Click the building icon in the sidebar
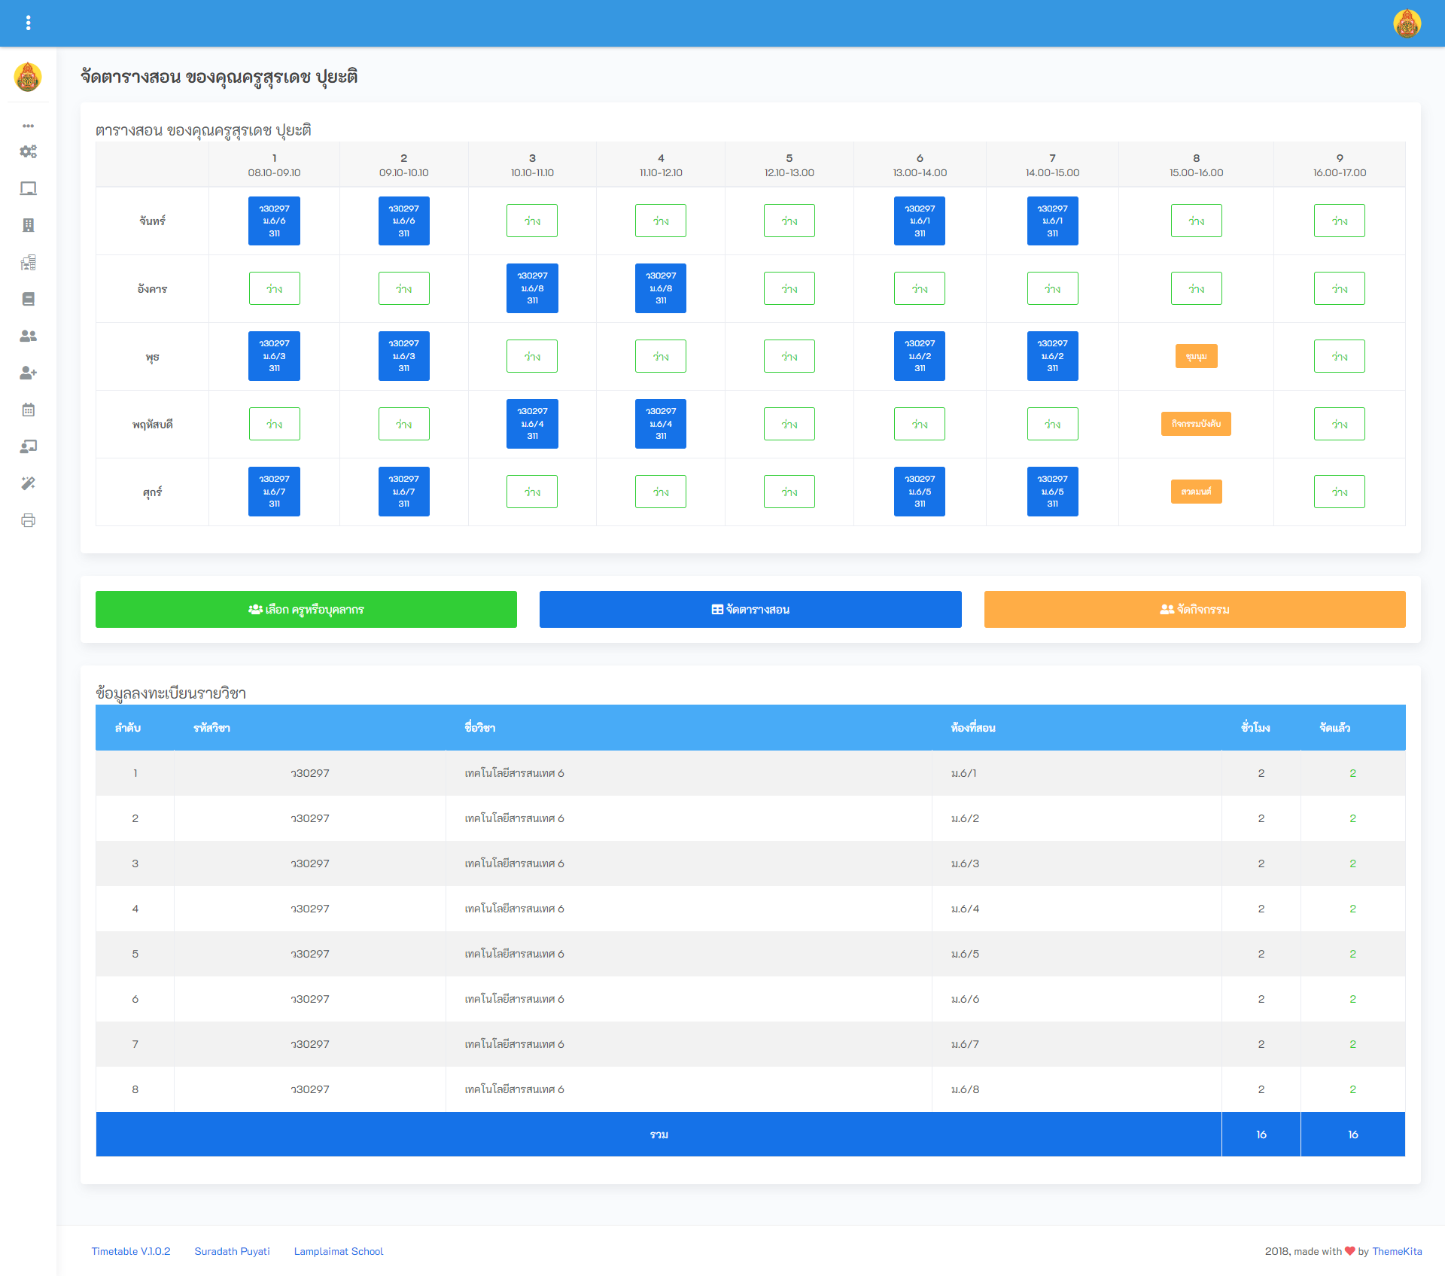Viewport: 1445px width, 1276px height. (x=29, y=225)
